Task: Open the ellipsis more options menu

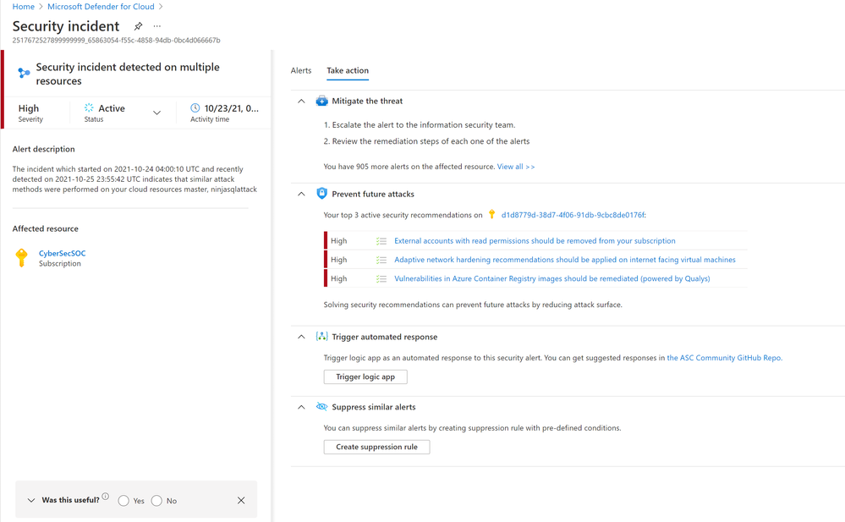Action: [156, 26]
